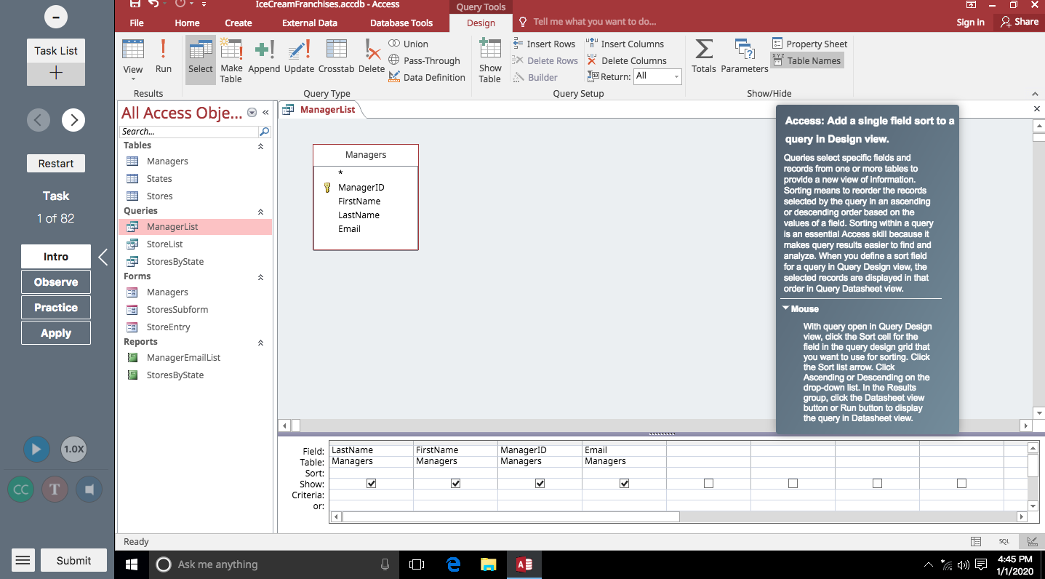
Task: Open the StoreEntry form
Action: (169, 327)
